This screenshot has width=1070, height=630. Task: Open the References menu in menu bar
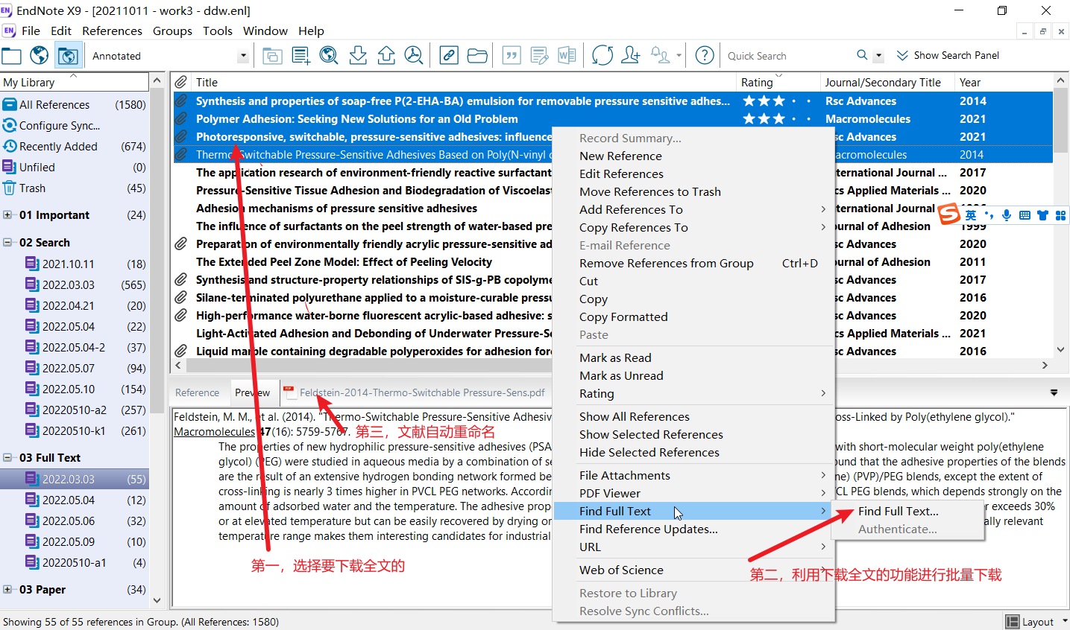(112, 31)
